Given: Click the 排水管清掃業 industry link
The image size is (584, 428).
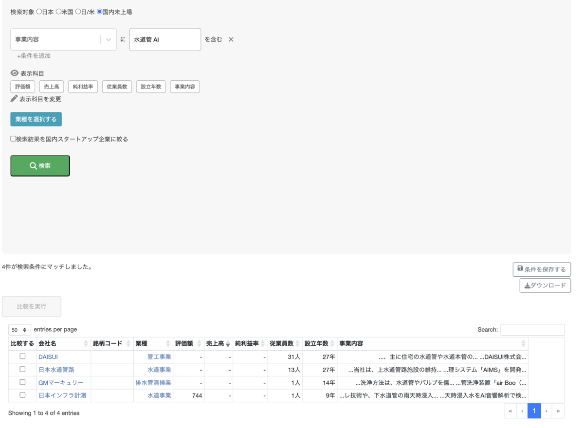Looking at the screenshot, I should tap(153, 383).
